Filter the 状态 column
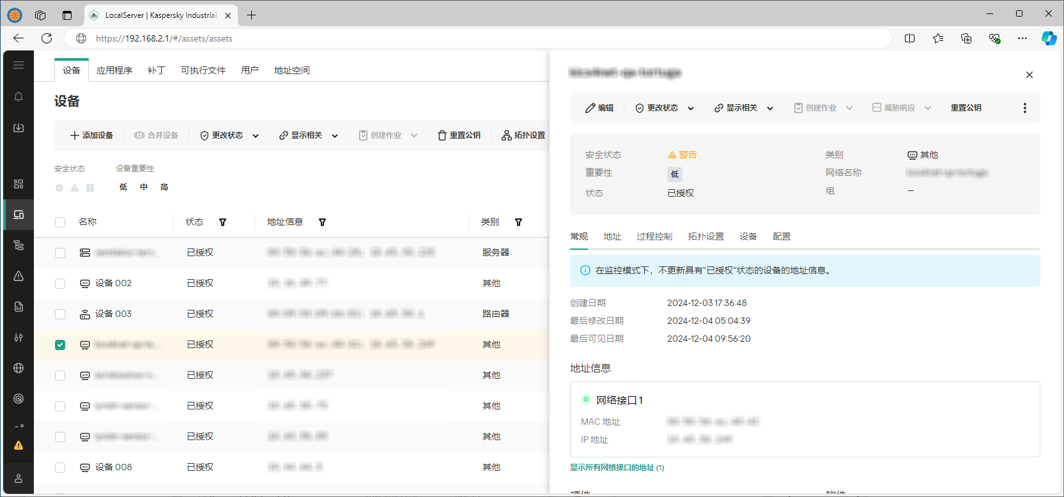This screenshot has width=1064, height=497. (x=222, y=222)
